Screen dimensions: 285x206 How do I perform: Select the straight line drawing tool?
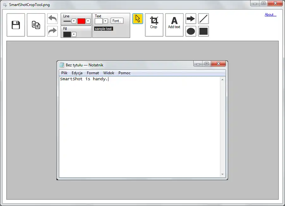tap(203, 19)
